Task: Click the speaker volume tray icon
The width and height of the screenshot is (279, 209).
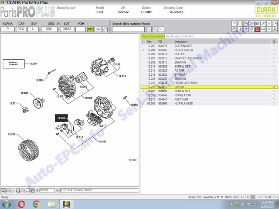Action: click(242, 205)
